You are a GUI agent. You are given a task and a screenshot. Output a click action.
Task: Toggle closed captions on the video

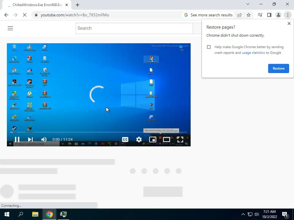(125, 140)
